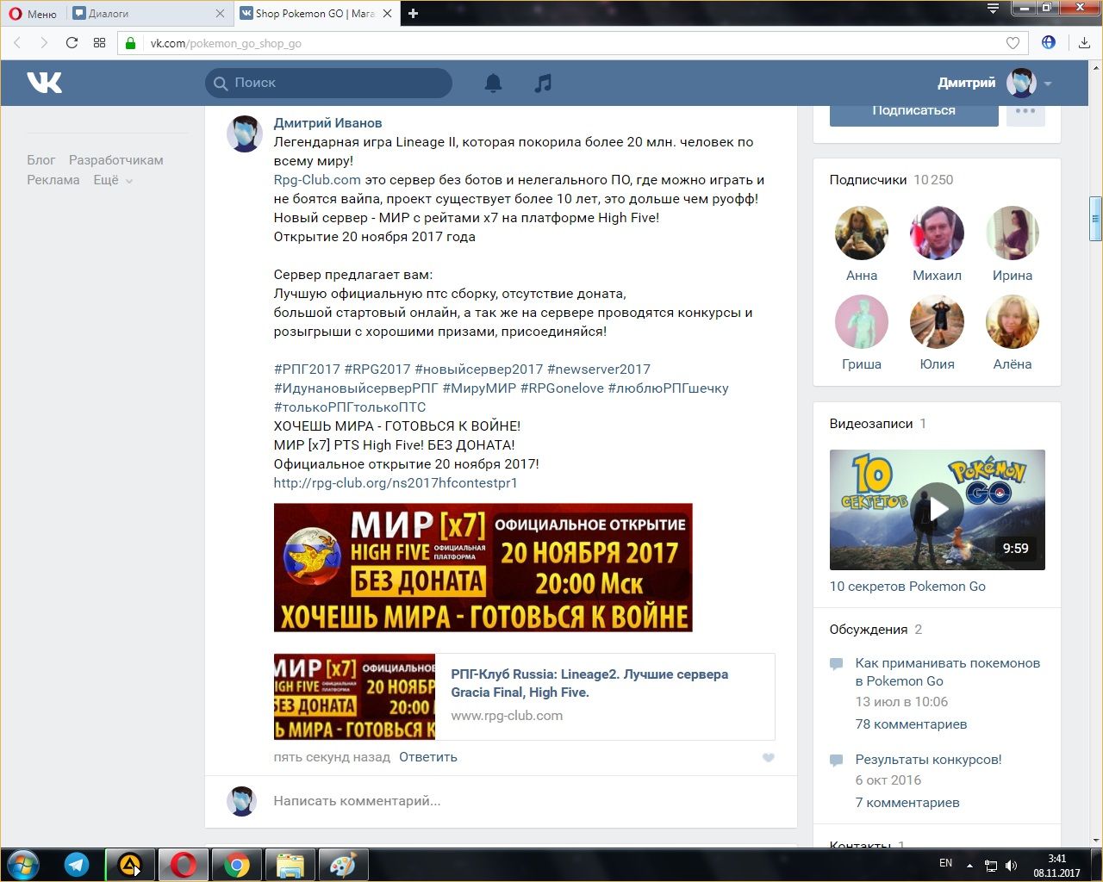Open the РПГ-Клуб Russia link preview title
Screen dimensions: 1103x882
pyautogui.click(x=589, y=683)
